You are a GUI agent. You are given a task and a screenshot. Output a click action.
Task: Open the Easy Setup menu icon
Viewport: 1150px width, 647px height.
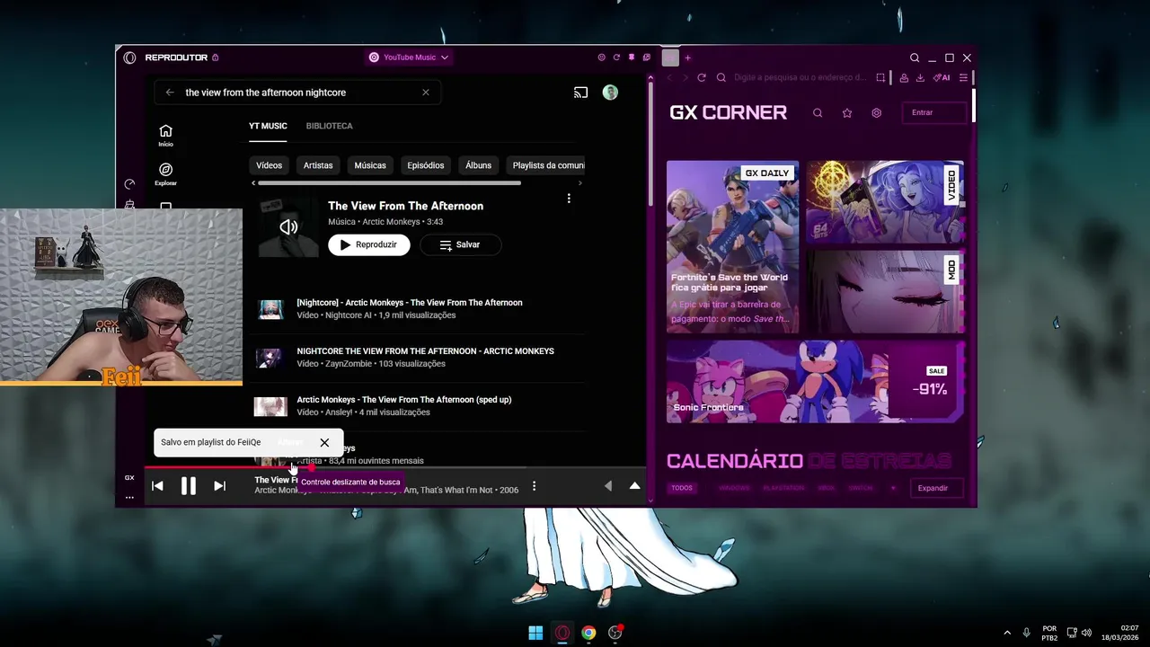point(963,78)
